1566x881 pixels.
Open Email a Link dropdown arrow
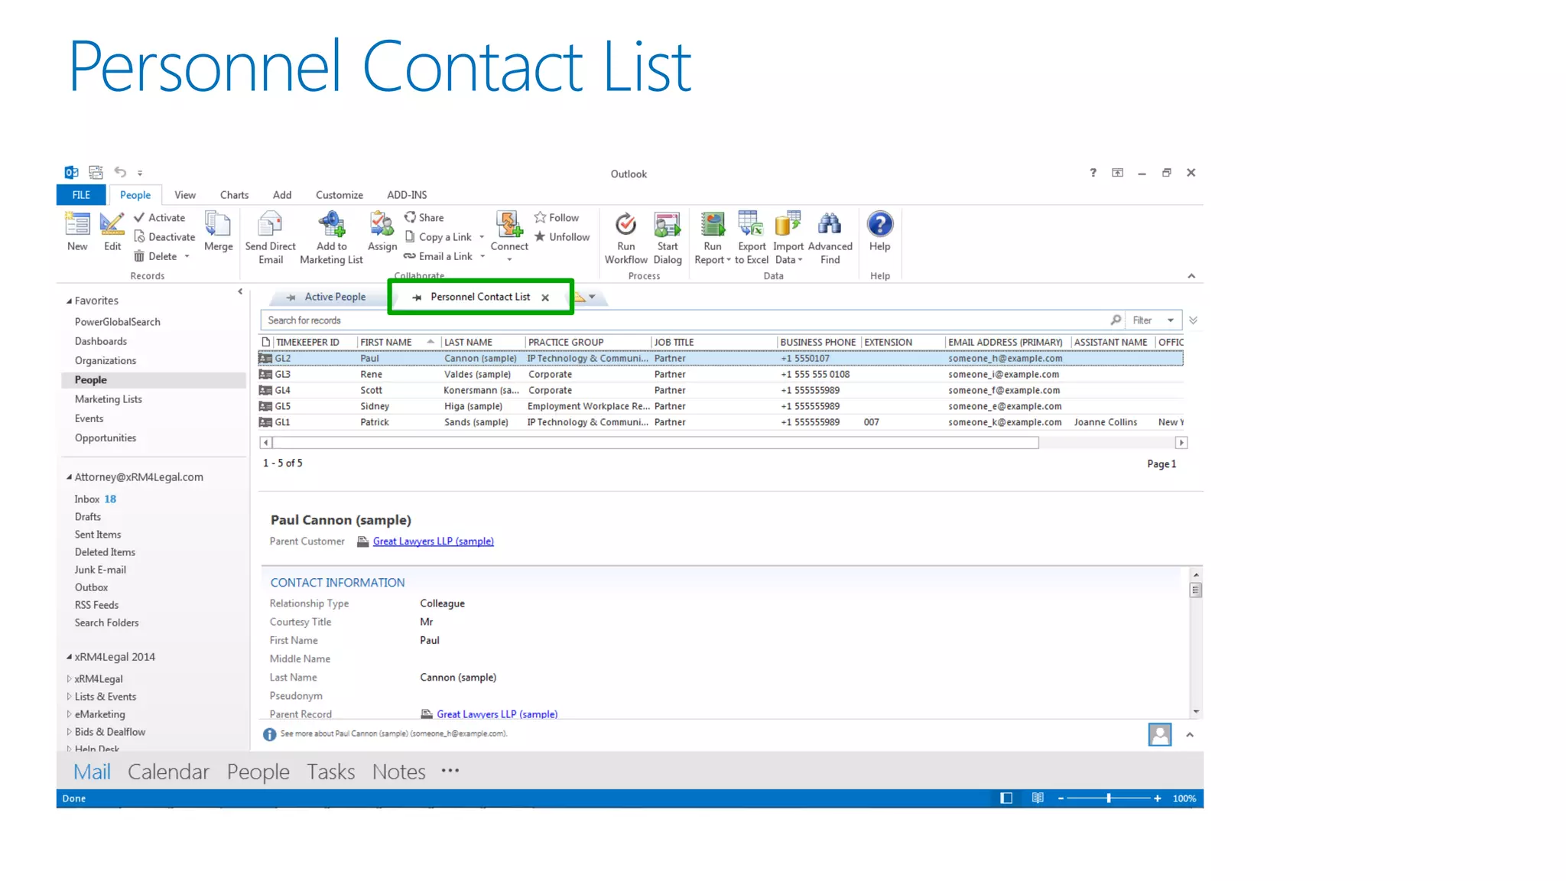click(482, 256)
